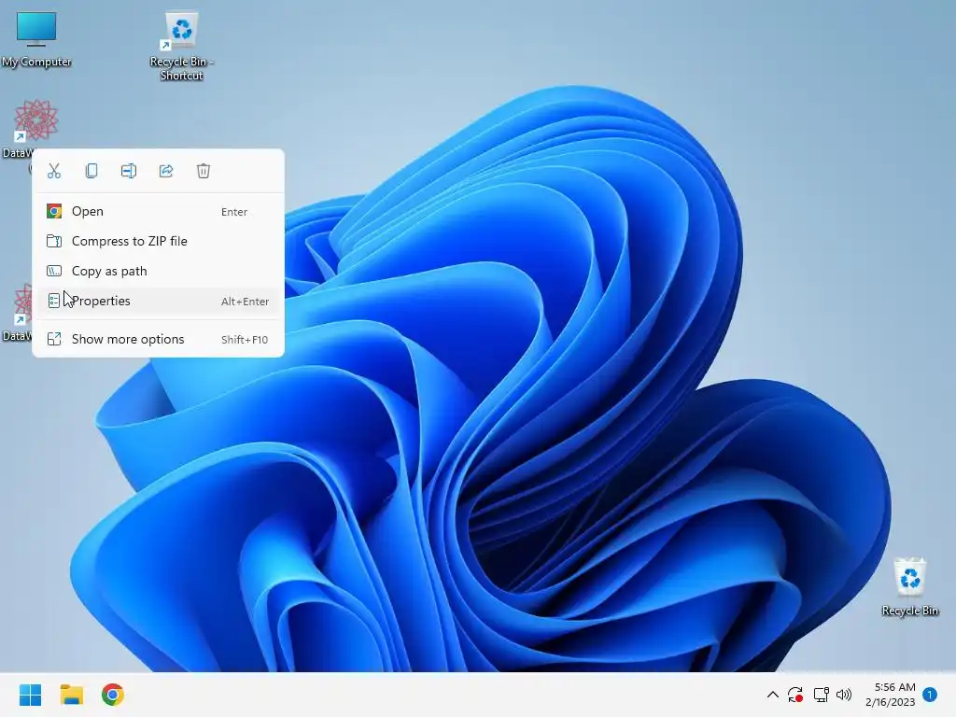Select the Recycle Bin icon at bottom right
Image resolution: width=956 pixels, height=717 pixels.
909,586
